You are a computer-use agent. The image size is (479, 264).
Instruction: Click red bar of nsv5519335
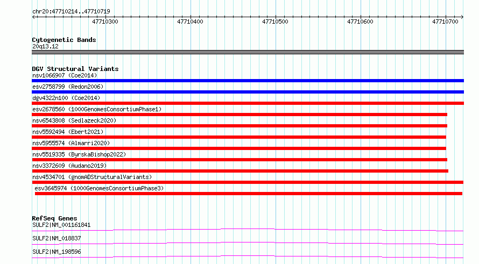coord(240,160)
